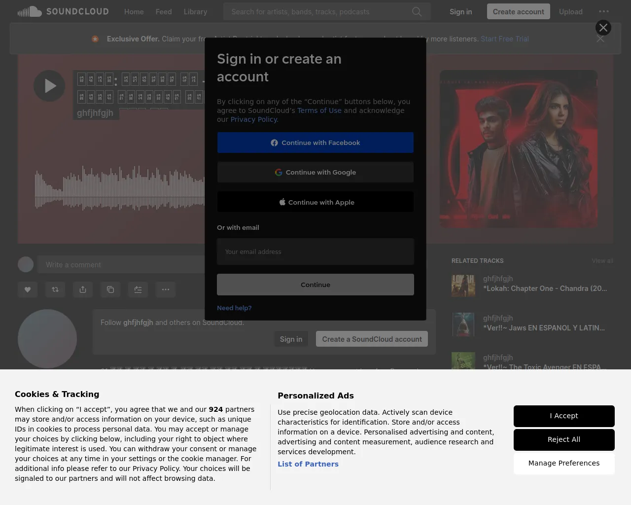
Task: Add track to next up queue
Action: point(138,289)
